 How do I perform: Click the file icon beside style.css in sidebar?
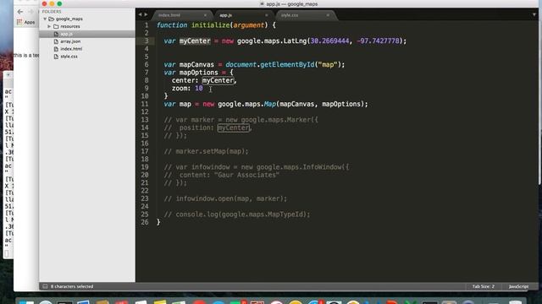[x=56, y=57]
